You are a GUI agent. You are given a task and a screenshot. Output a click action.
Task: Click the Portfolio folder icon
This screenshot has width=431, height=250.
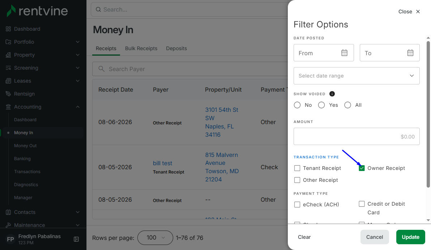(8, 42)
